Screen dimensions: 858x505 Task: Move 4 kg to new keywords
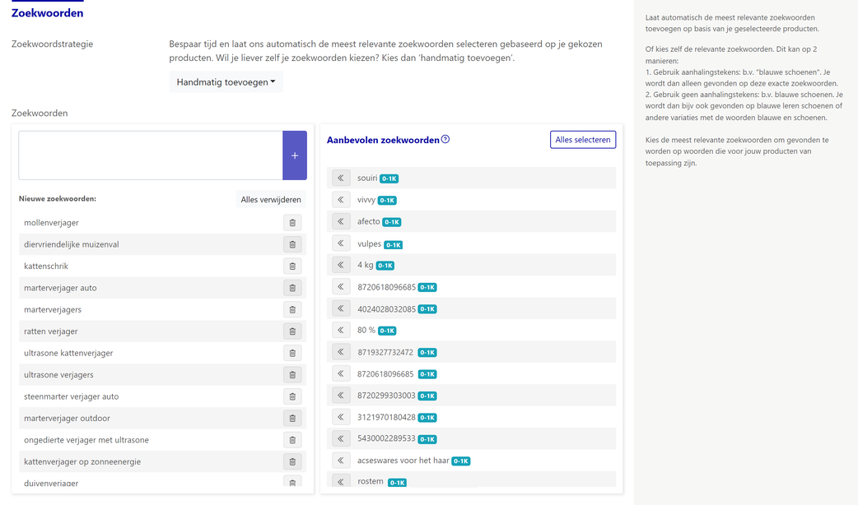pos(341,265)
